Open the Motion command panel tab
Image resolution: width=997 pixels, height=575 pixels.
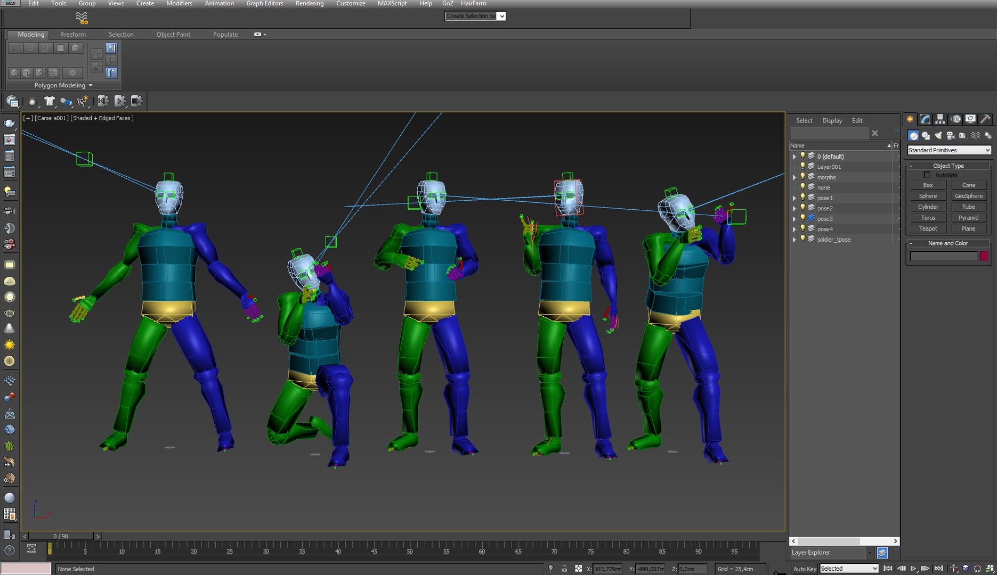(x=956, y=119)
